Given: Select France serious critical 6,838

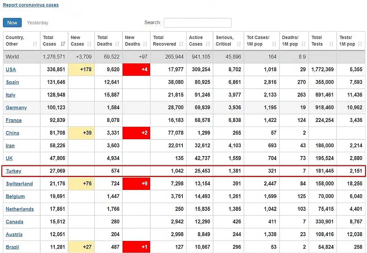Looking at the screenshot, I should point(235,120).
